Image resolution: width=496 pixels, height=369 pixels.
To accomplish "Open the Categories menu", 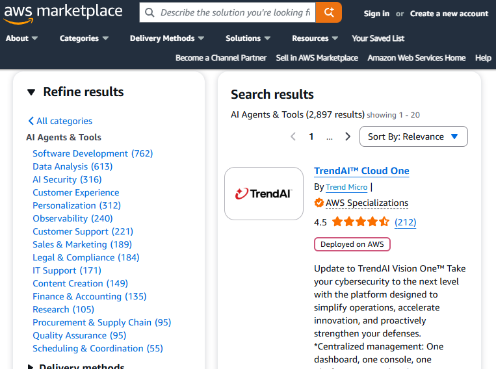I will 84,38.
